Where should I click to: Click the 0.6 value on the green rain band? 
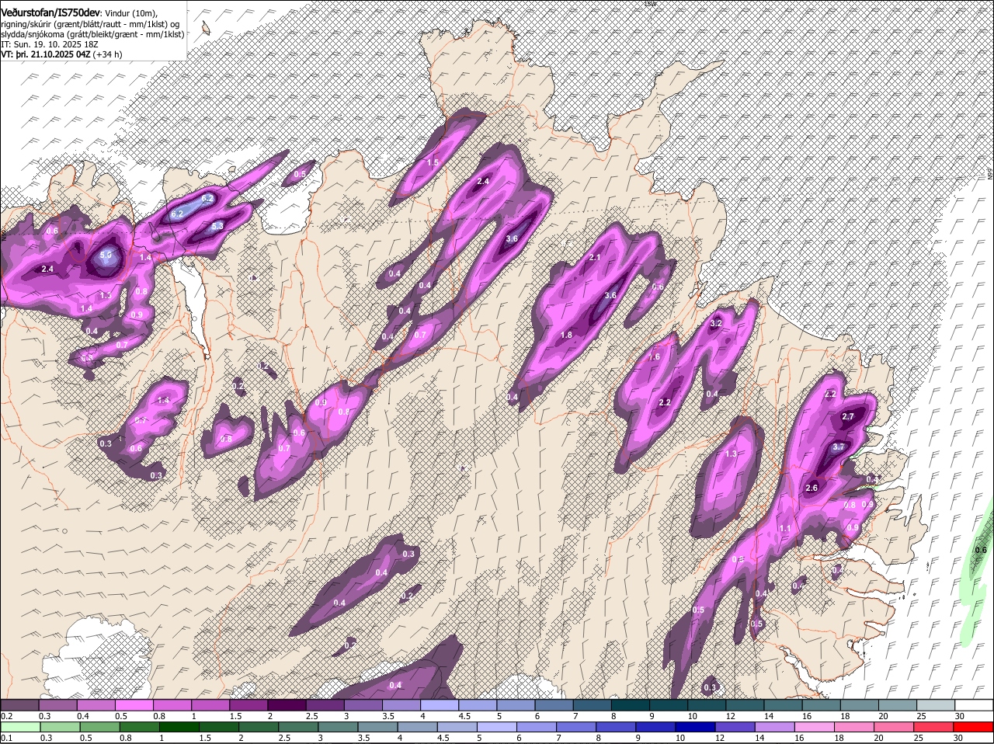click(x=981, y=551)
